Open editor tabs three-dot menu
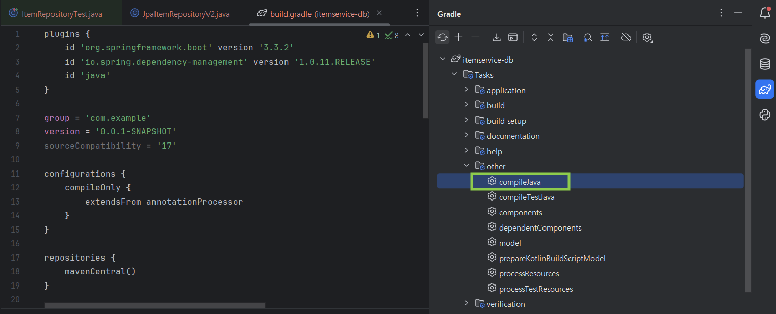The height and width of the screenshot is (314, 776). coord(417,13)
